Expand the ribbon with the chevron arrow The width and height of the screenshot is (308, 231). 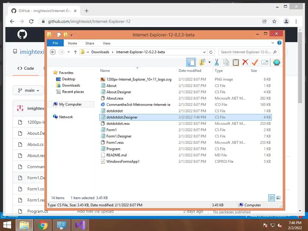(x=273, y=43)
